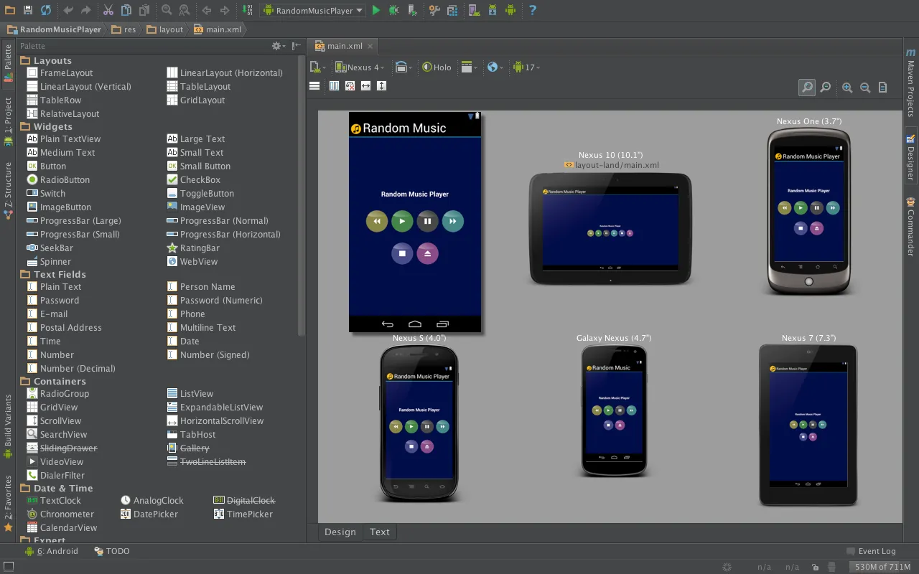
Task: Open the Nexus 4 device dropdown
Action: click(360, 67)
